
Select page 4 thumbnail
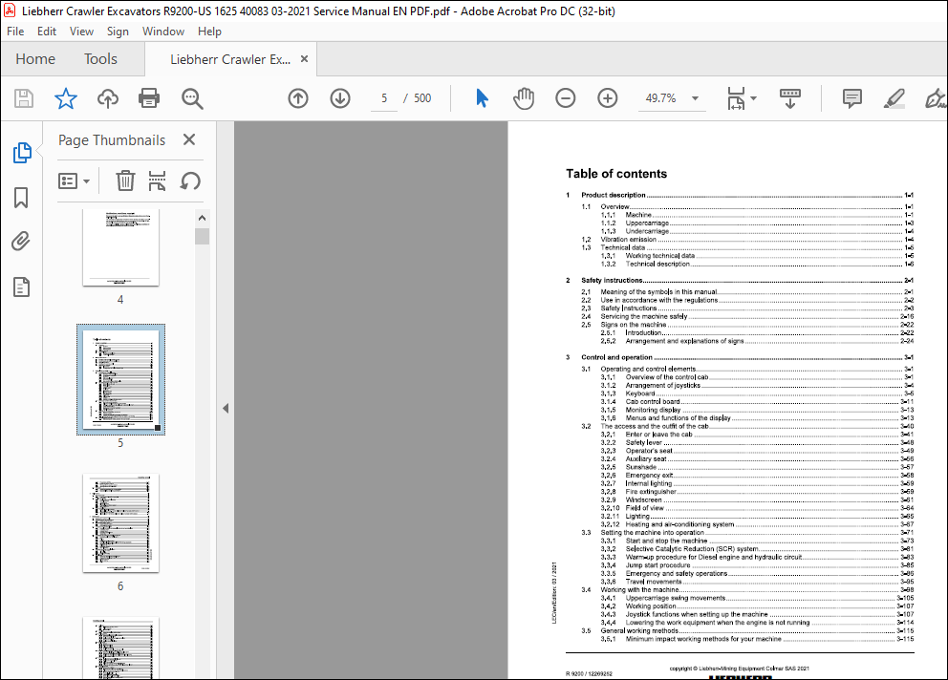(120, 247)
